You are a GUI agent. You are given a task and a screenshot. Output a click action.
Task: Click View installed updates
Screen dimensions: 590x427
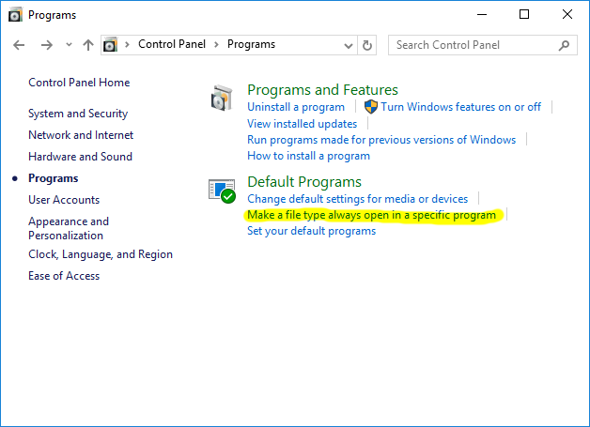[x=303, y=124]
